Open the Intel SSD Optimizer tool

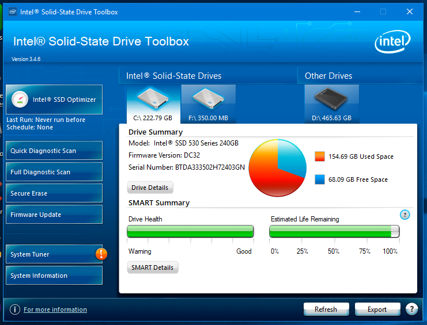54,100
